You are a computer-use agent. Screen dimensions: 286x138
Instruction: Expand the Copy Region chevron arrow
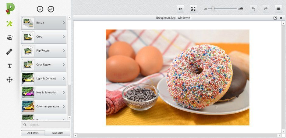click(x=64, y=64)
